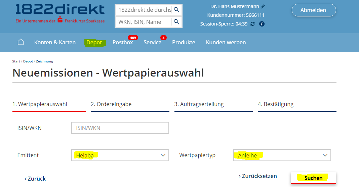The image size is (359, 187).
Task: Focus the ISIN/WKN input field
Action: [120, 128]
